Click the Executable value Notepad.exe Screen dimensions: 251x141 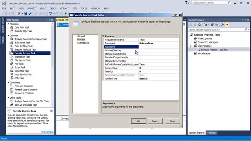tap(159, 43)
